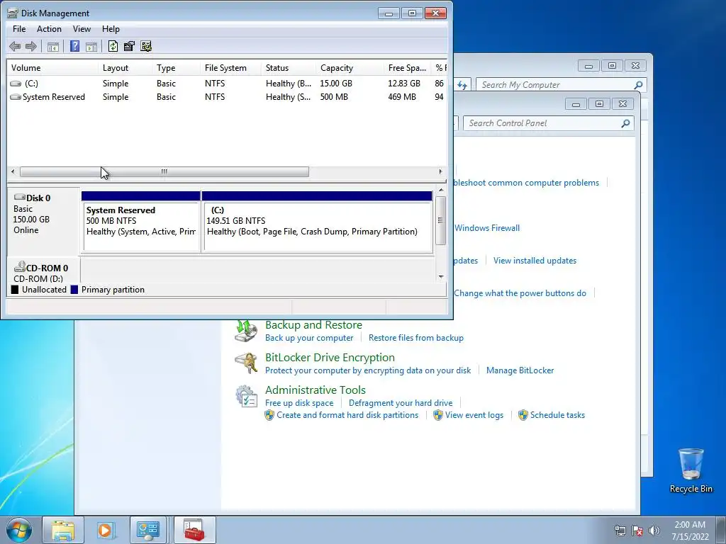Click the blue Primary partition legend swatch
Viewport: 726px width, 544px height.
(74, 290)
